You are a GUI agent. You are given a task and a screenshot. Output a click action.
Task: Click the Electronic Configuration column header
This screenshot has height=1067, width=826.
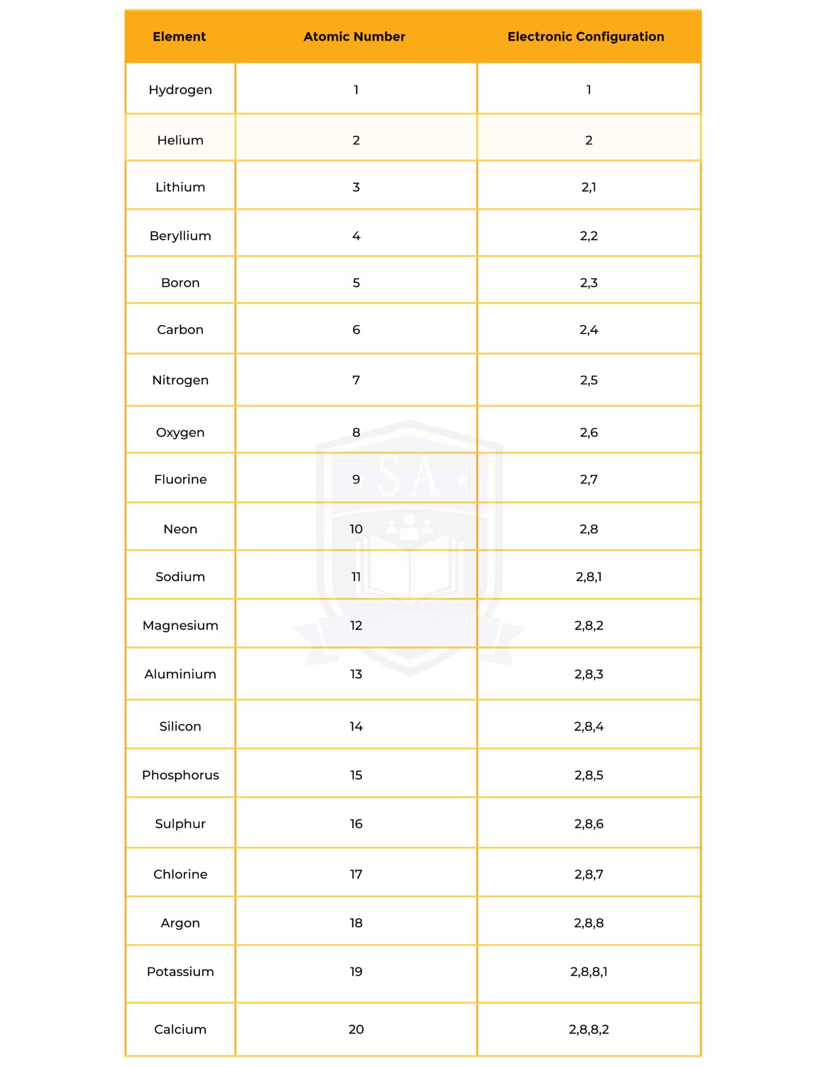[x=586, y=37]
